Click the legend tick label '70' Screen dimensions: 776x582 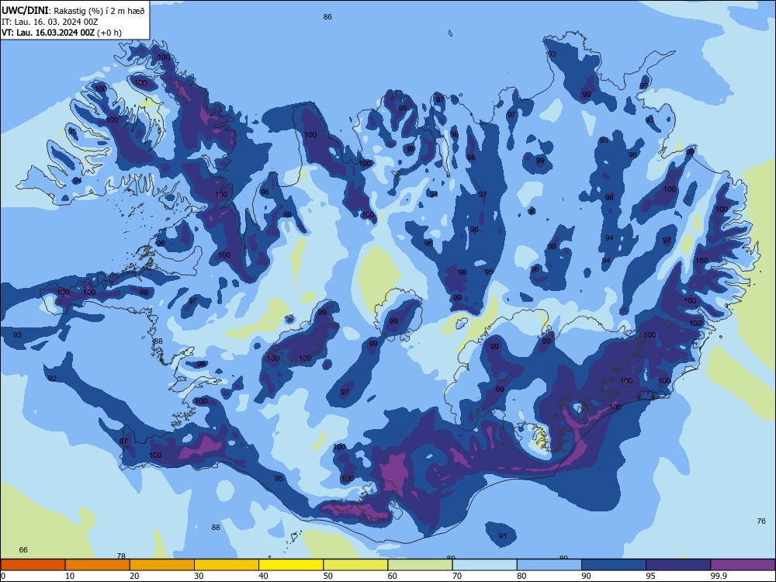tap(457, 576)
